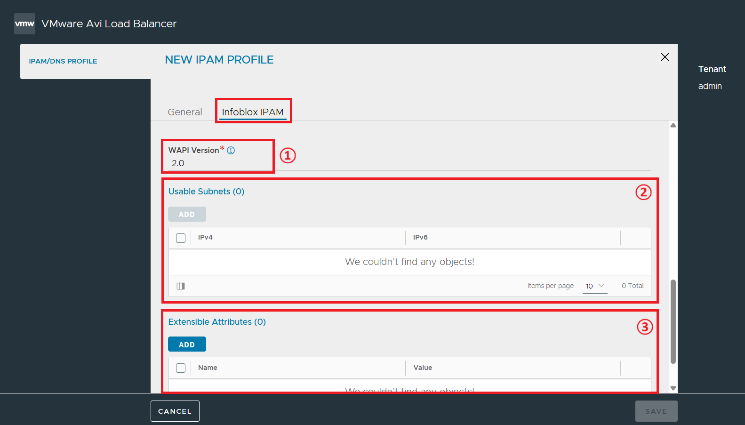Click the WAPI Version input field
The height and width of the screenshot is (425, 745).
point(409,163)
